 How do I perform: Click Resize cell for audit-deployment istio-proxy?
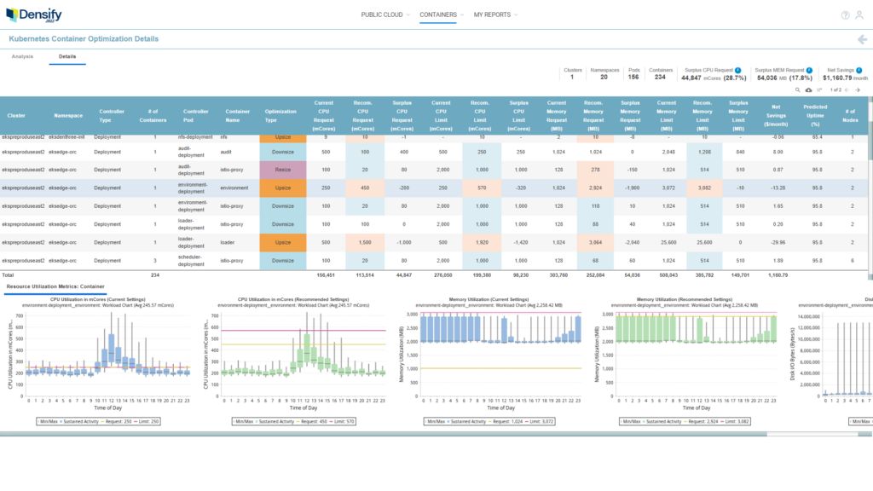[x=283, y=170]
